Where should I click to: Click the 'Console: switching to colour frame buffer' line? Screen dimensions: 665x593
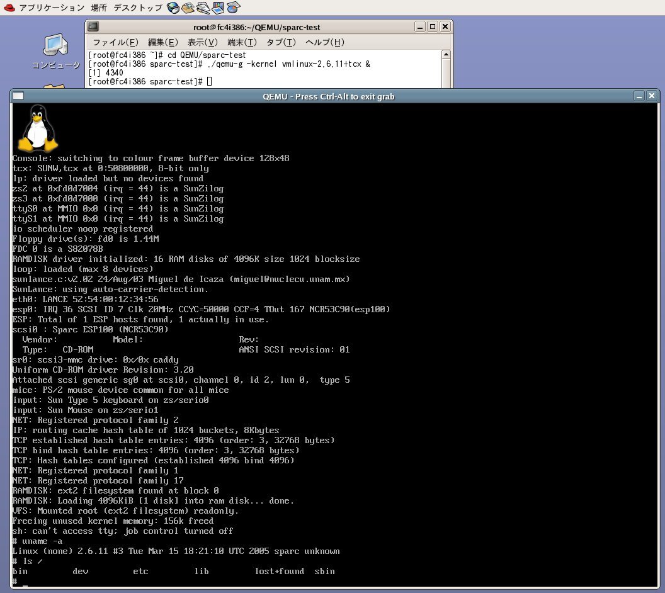click(x=151, y=159)
